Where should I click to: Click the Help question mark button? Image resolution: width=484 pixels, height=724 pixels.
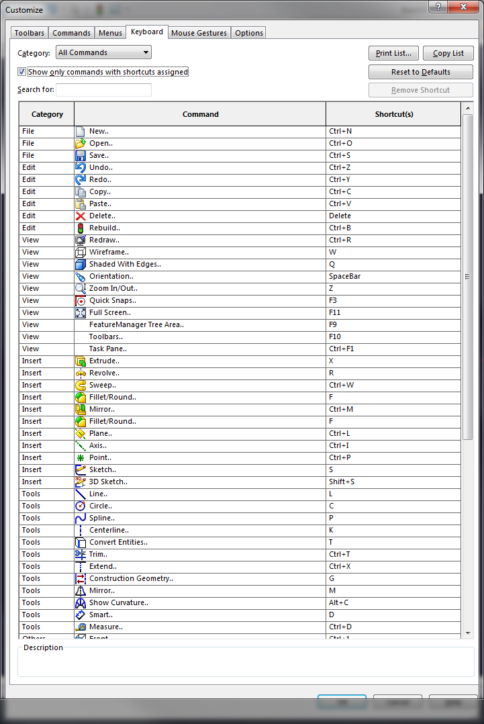tap(438, 7)
